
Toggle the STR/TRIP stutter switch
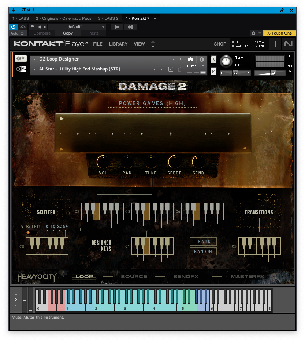click(31, 232)
